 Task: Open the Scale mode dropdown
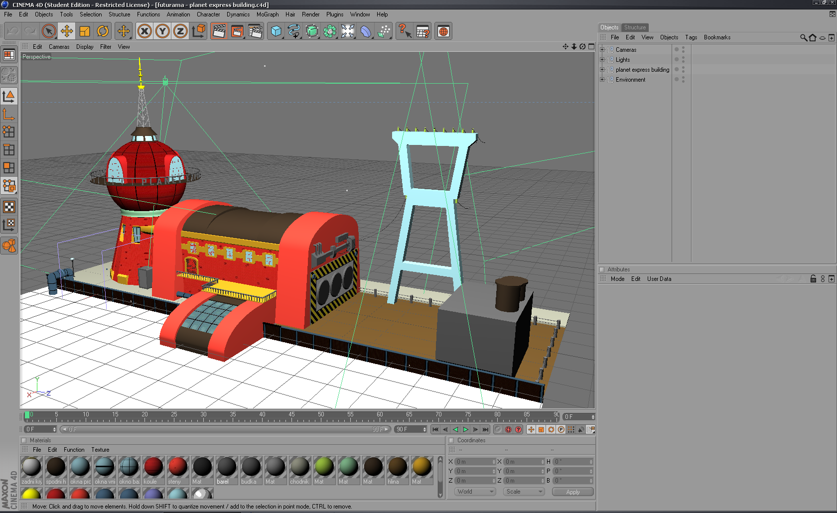click(x=524, y=492)
